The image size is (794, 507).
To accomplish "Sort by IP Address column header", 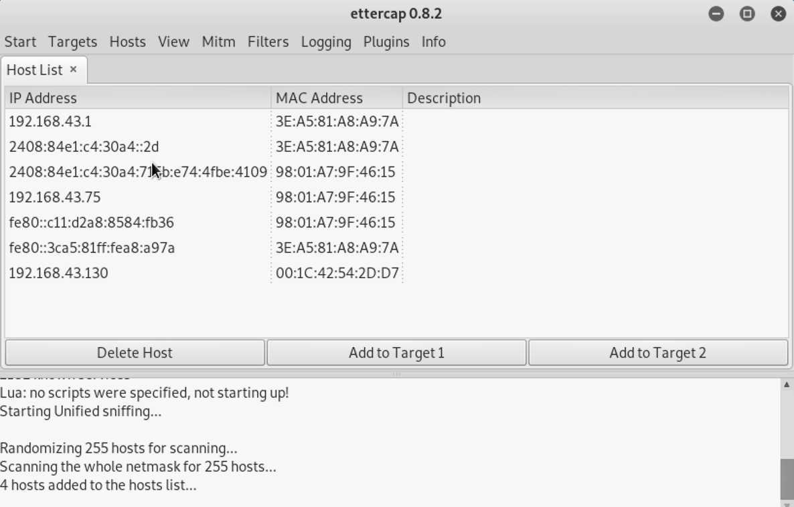I will point(138,98).
